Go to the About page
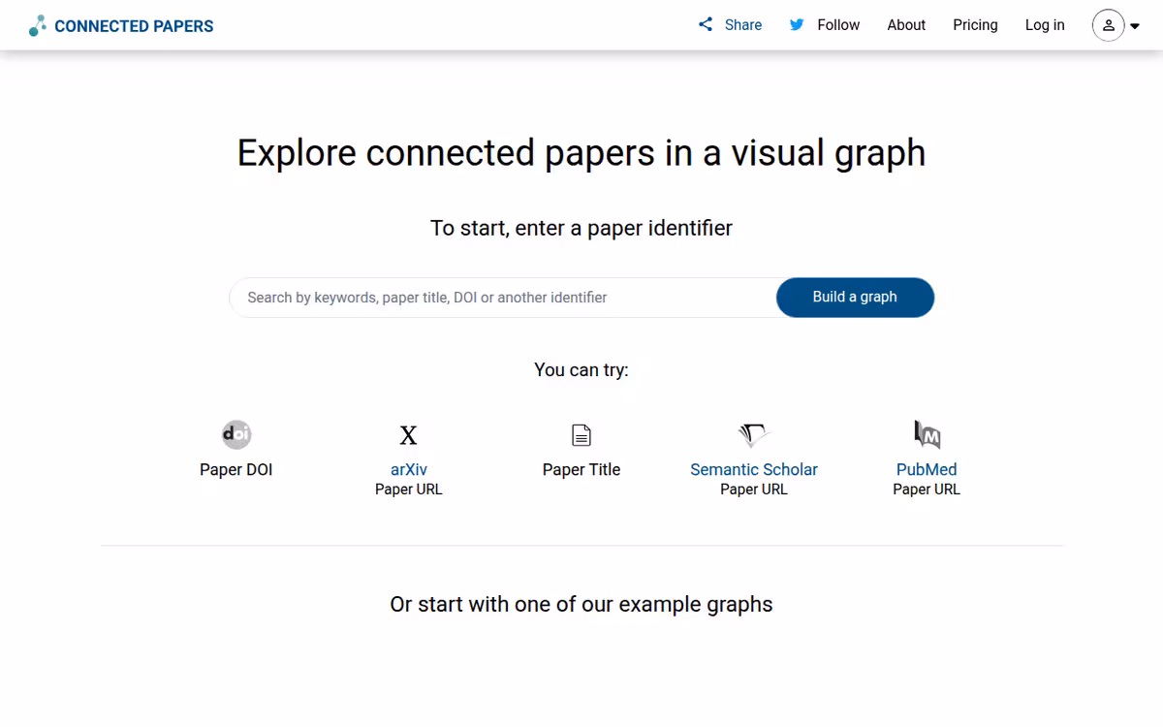The image size is (1163, 727). point(906,25)
